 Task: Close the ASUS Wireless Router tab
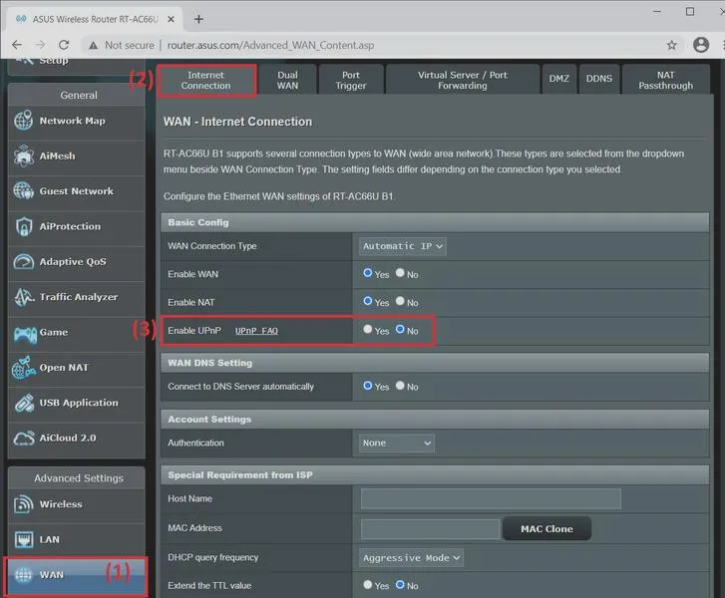[171, 19]
